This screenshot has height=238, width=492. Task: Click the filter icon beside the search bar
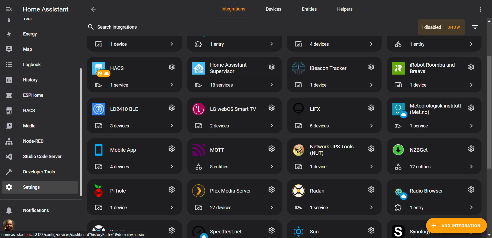click(475, 27)
